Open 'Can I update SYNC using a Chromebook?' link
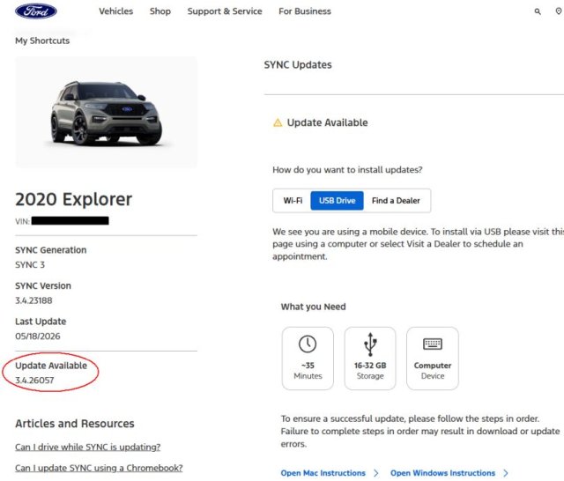564x481 pixels. click(x=99, y=468)
